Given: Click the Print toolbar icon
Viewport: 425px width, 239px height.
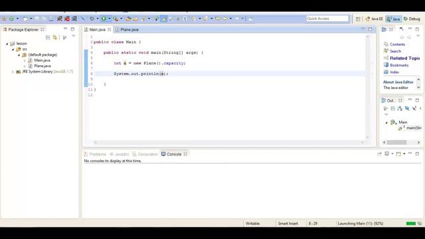Looking at the screenshot, I should (x=51, y=19).
